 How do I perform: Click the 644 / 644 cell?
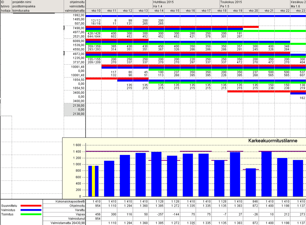(94, 36)
